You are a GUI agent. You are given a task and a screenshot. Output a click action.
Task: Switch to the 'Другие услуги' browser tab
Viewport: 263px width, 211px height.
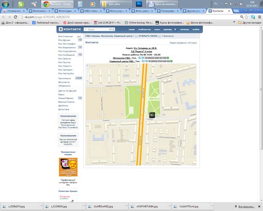tap(194, 11)
